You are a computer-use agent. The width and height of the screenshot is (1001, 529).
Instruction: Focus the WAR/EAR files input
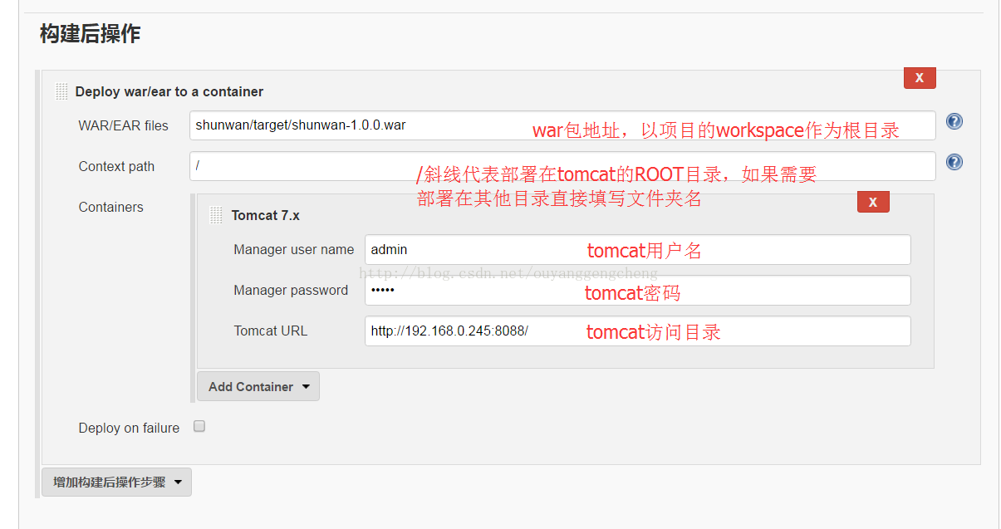pos(562,125)
